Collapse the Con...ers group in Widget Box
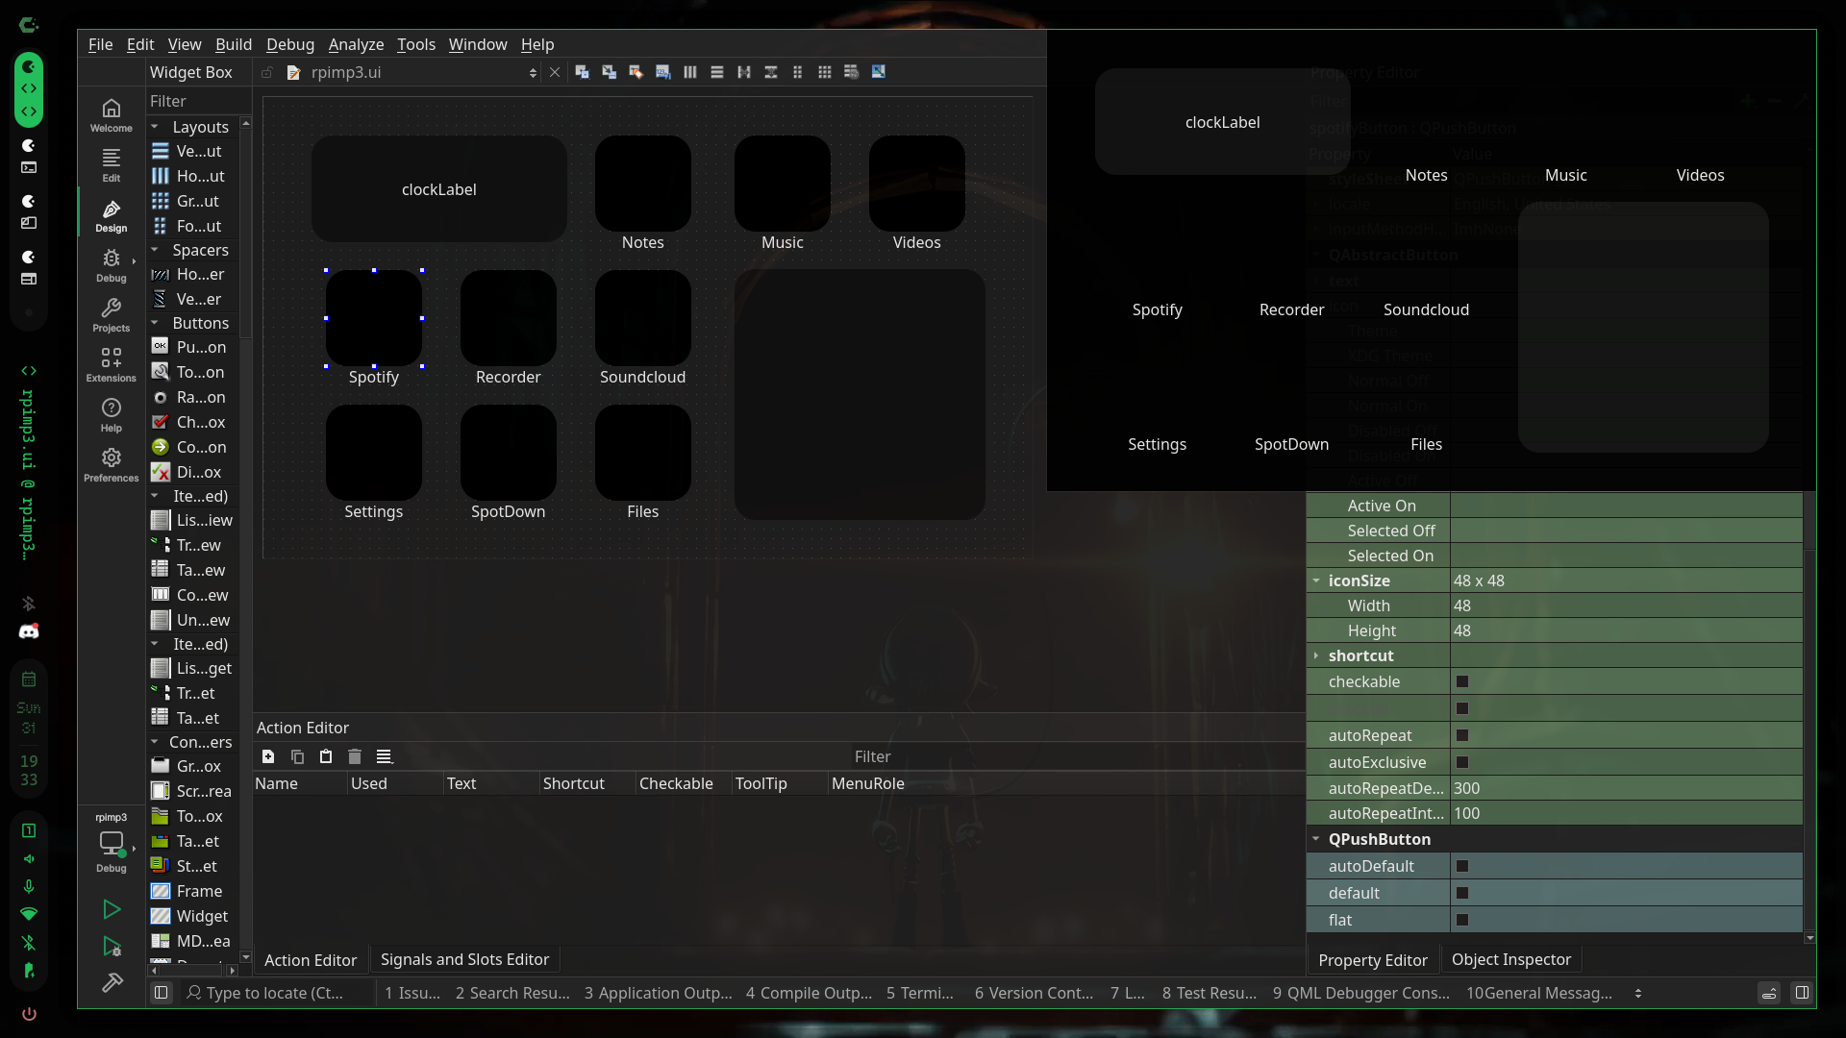Screen dimensions: 1846x1038 (x=155, y=742)
